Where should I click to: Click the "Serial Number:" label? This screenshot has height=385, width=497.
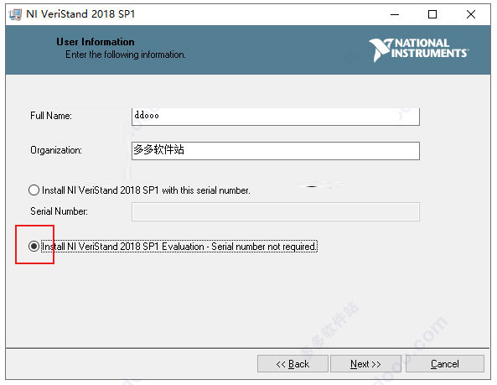coord(59,211)
